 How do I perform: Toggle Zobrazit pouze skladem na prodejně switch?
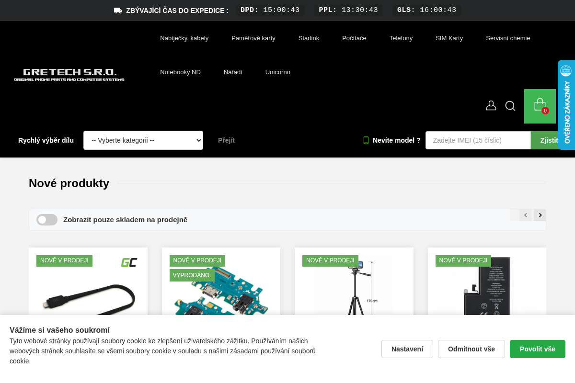click(x=47, y=220)
